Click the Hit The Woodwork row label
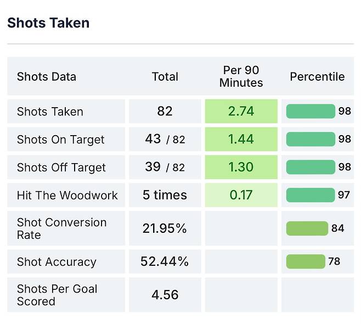Image resolution: width=361 pixels, height=324 pixels. 67,195
